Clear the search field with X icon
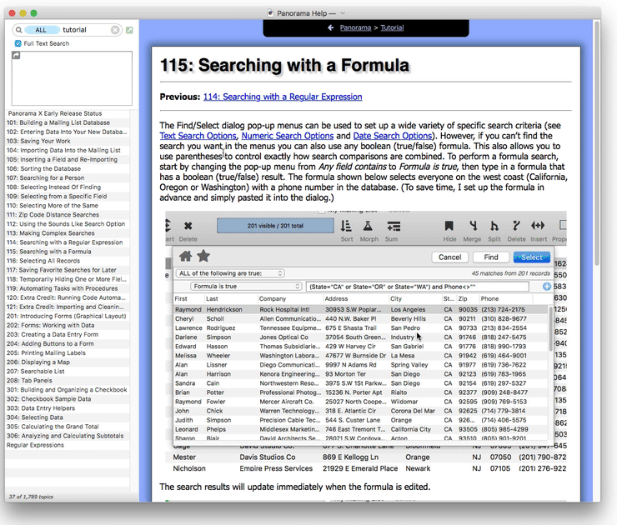The height and width of the screenshot is (525, 617). [115, 30]
